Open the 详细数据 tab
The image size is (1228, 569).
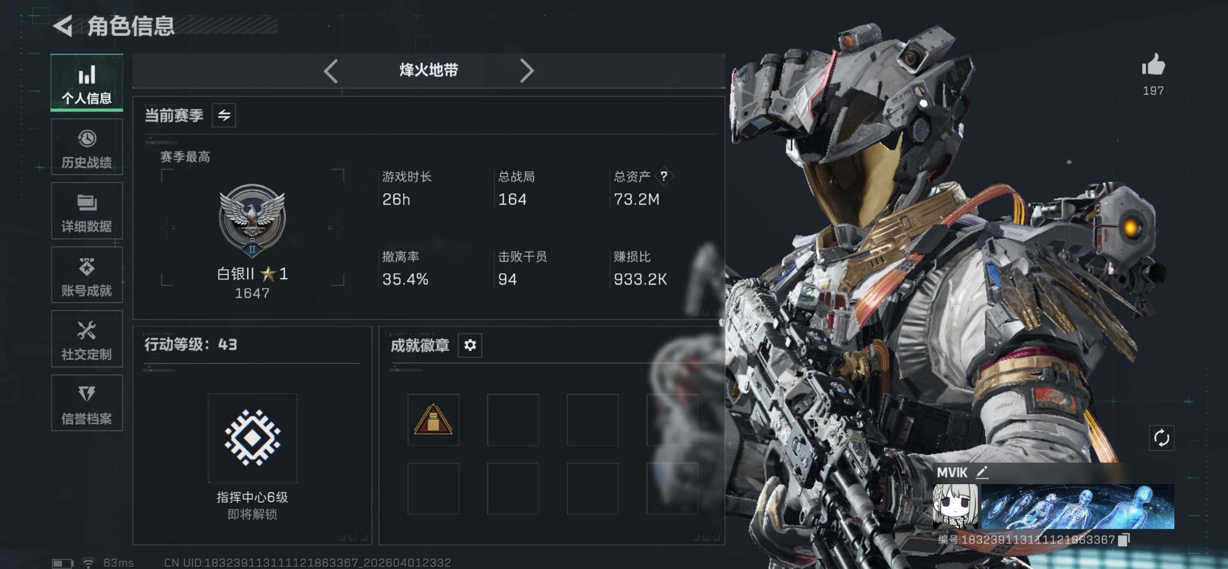tap(87, 210)
